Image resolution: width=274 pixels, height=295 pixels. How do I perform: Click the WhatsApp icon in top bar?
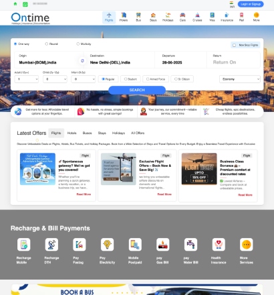pyautogui.click(x=25, y=4)
